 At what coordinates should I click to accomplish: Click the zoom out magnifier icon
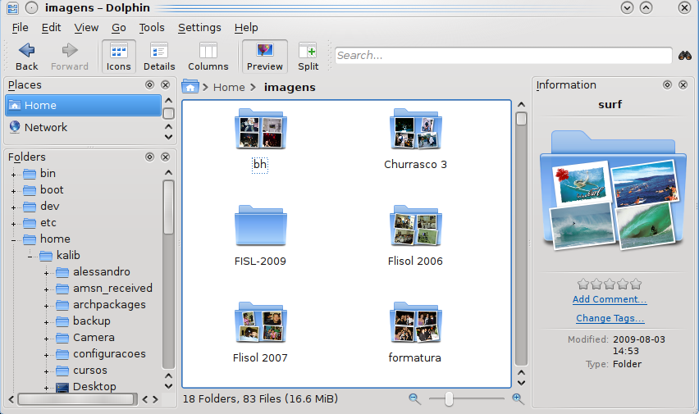coord(414,398)
